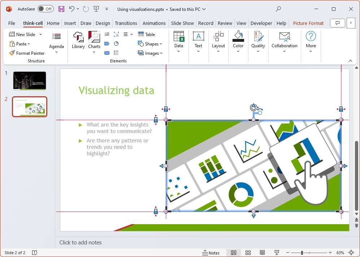Start slide show from beginning in quick access toolbar
Image resolution: width=360 pixels, height=257 pixels.
[96, 9]
